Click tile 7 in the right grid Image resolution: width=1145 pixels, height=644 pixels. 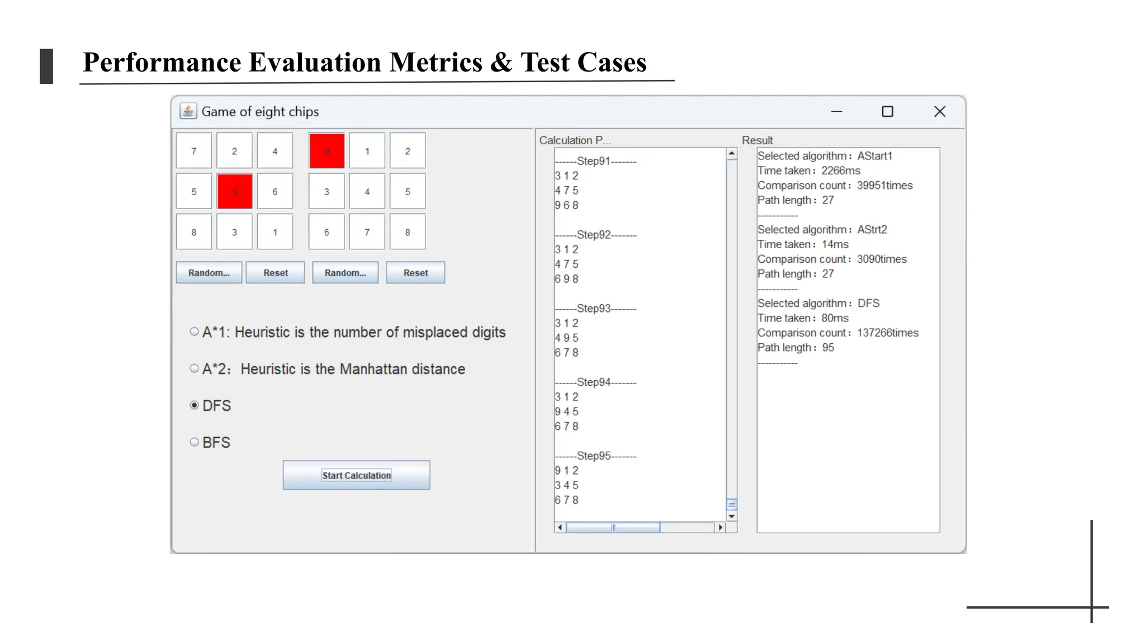(x=367, y=231)
